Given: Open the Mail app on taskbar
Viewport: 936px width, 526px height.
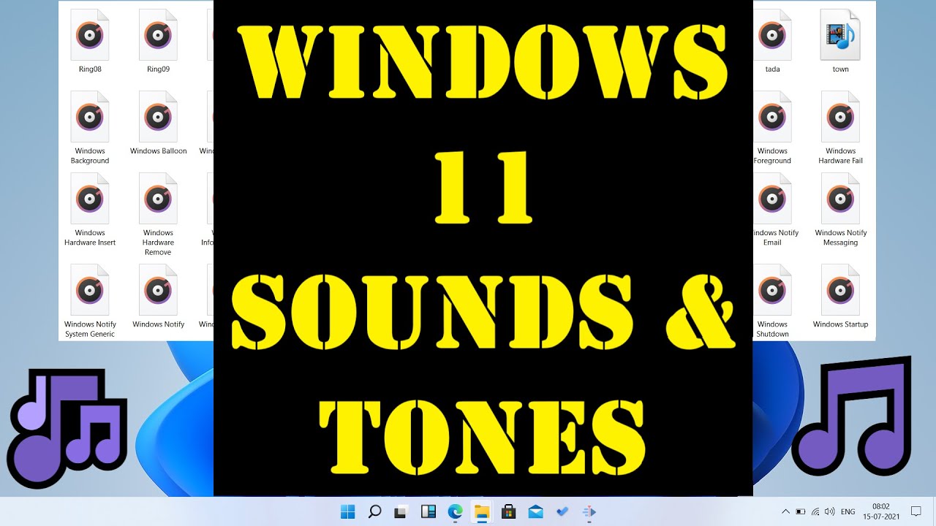Looking at the screenshot, I should [x=535, y=511].
